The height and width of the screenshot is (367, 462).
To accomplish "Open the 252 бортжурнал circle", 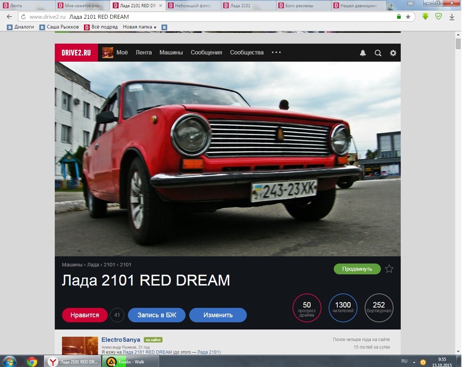I will (379, 308).
